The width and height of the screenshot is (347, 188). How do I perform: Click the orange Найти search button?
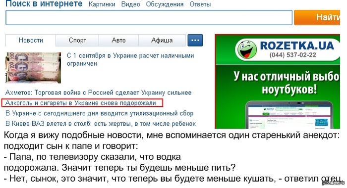(317, 17)
